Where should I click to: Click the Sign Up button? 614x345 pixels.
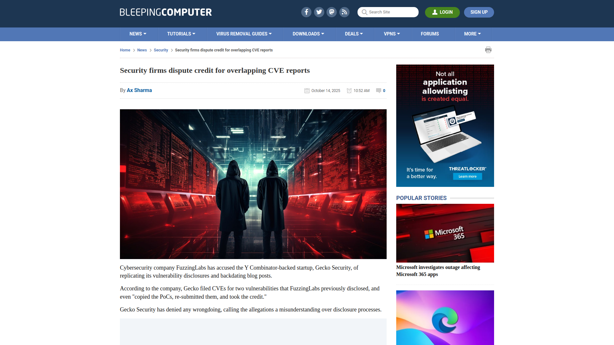[x=479, y=12]
